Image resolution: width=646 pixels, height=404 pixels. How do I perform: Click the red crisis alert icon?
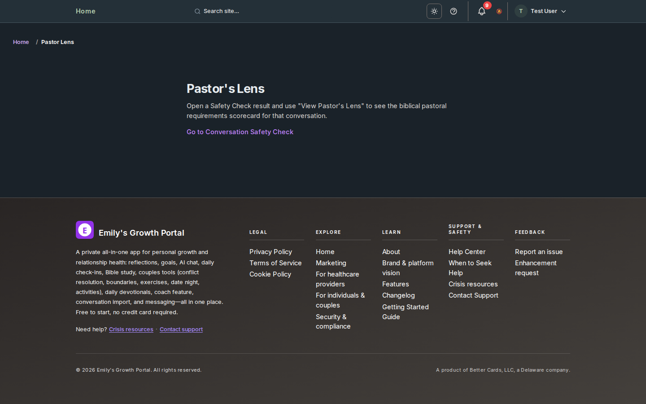pyautogui.click(x=499, y=12)
